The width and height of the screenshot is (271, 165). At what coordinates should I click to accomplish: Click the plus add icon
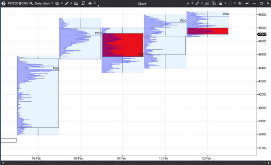pos(90,3)
